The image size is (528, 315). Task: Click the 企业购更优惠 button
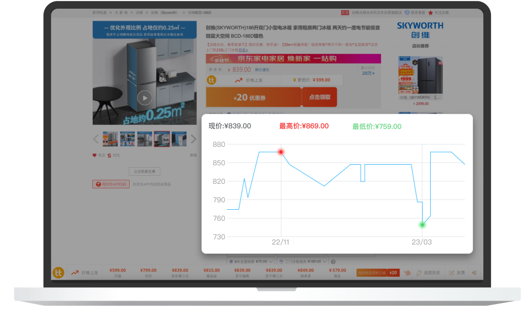pyautogui.click(x=145, y=172)
